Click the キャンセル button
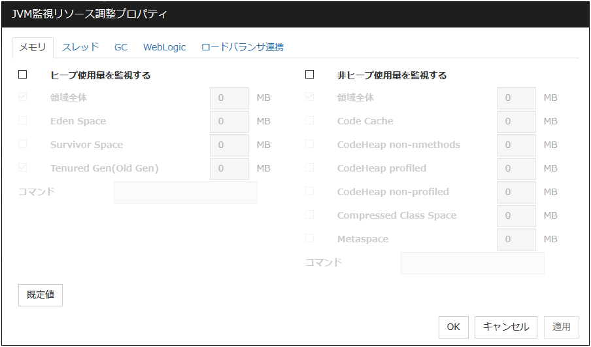Screen dimensions: 591x347 pos(506,327)
